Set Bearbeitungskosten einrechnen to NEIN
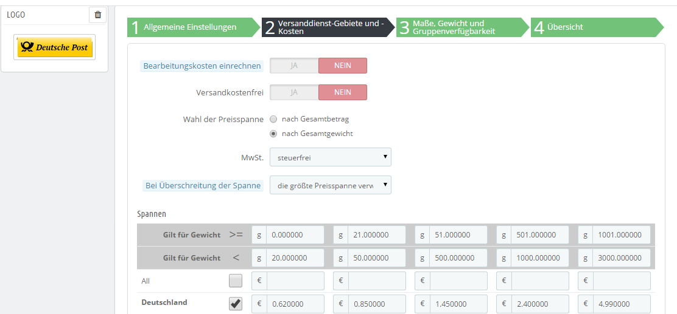This screenshot has height=314, width=677. coord(342,66)
